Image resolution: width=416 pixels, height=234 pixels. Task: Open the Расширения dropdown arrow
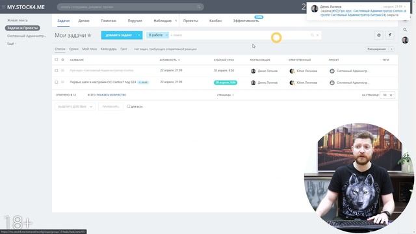pos(391,49)
